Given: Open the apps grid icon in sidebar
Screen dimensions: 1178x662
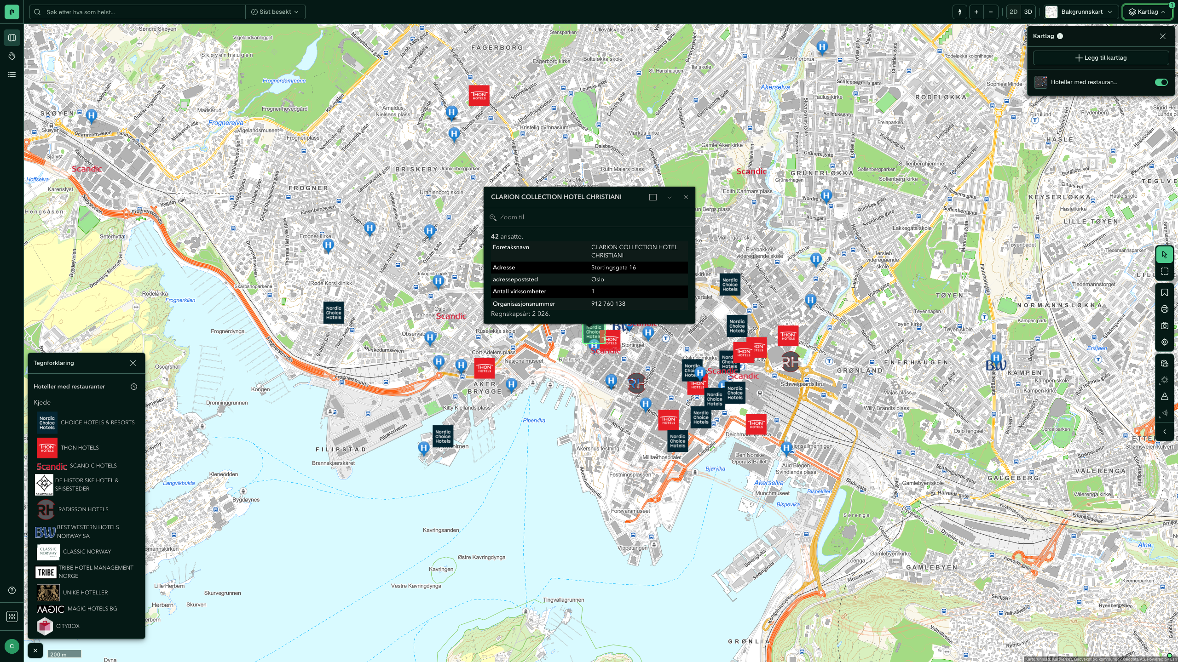Looking at the screenshot, I should point(12,616).
